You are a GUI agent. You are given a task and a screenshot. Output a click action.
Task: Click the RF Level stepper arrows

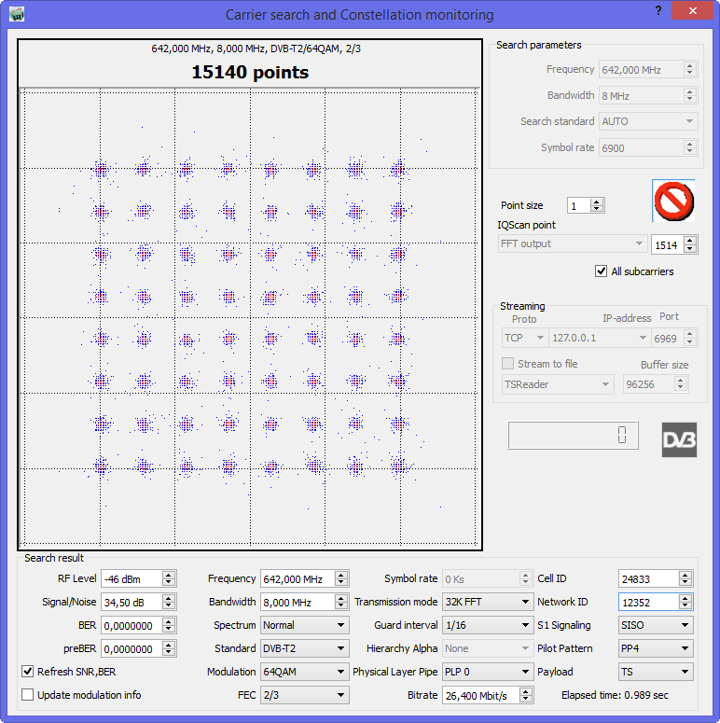[168, 578]
